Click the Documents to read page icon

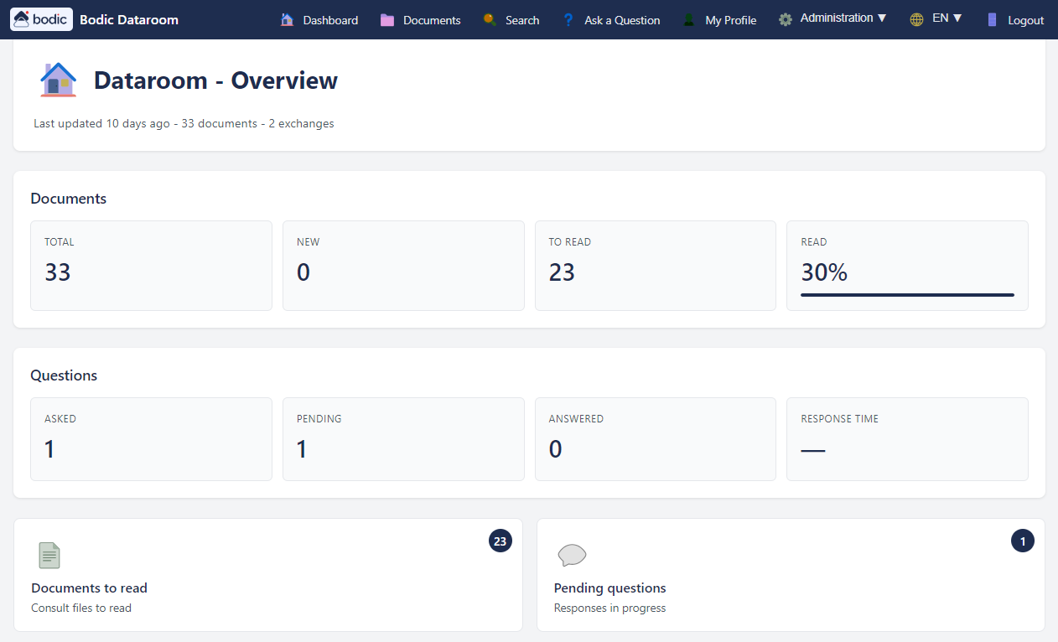pyautogui.click(x=49, y=555)
